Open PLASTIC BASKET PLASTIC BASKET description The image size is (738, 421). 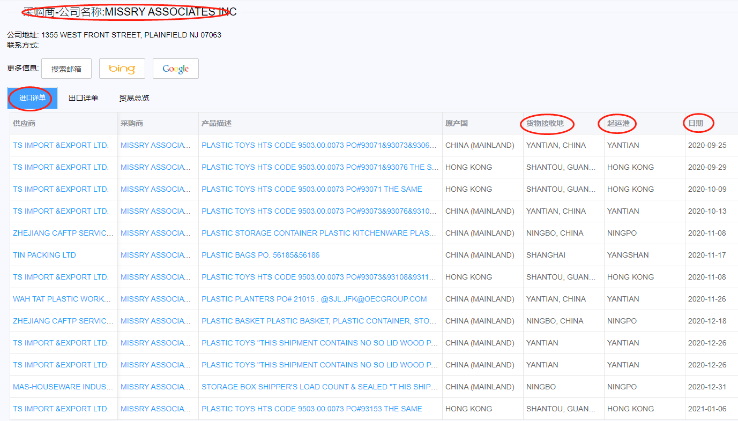coord(319,321)
